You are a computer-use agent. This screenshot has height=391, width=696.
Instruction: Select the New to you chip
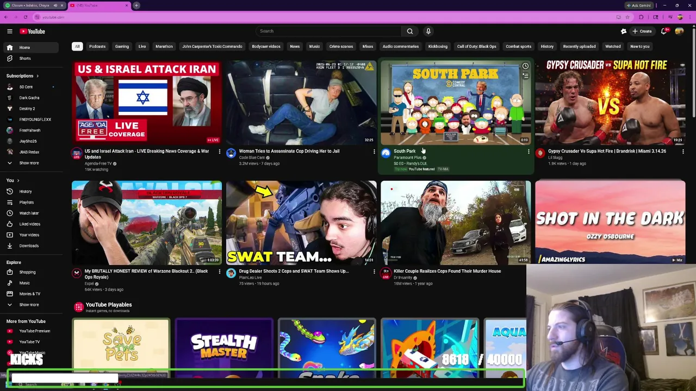639,46
